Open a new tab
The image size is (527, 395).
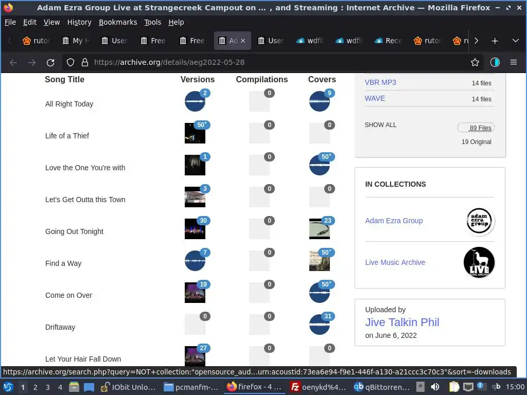495,41
